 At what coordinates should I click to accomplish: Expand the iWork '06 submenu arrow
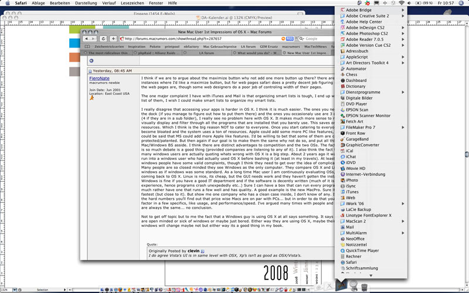click(x=403, y=203)
